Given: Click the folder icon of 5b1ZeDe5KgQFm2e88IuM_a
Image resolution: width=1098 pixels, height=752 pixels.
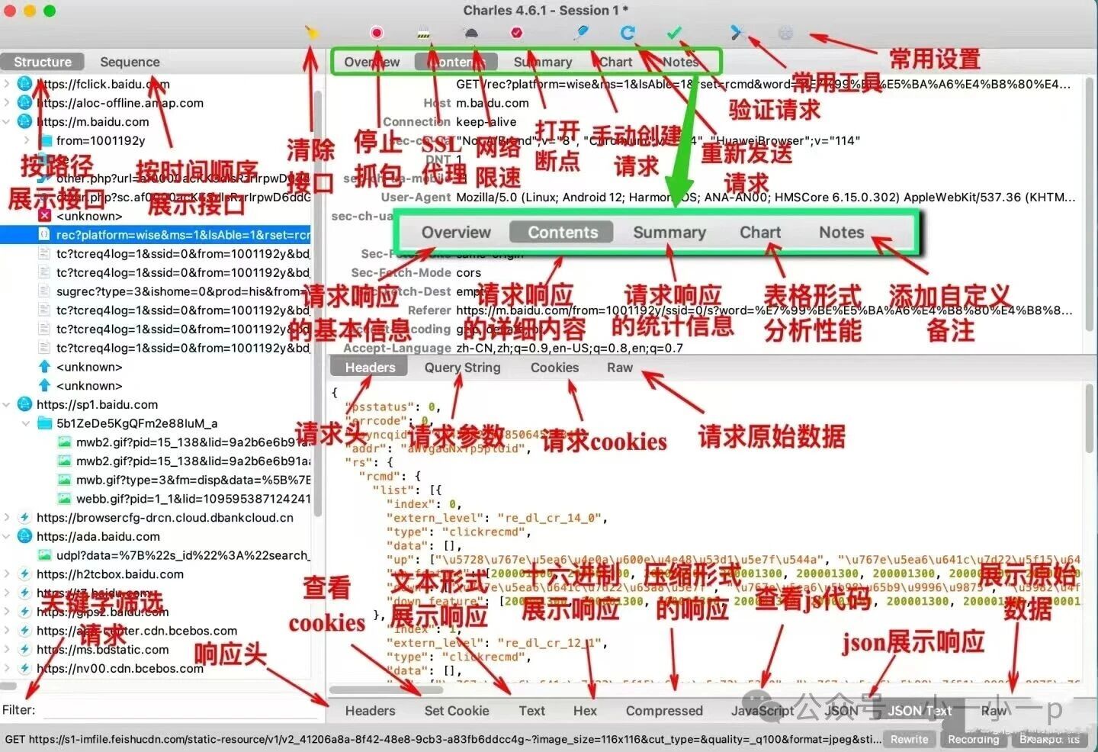Looking at the screenshot, I should tap(45, 423).
